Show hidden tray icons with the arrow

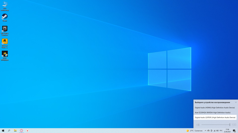point(205,131)
